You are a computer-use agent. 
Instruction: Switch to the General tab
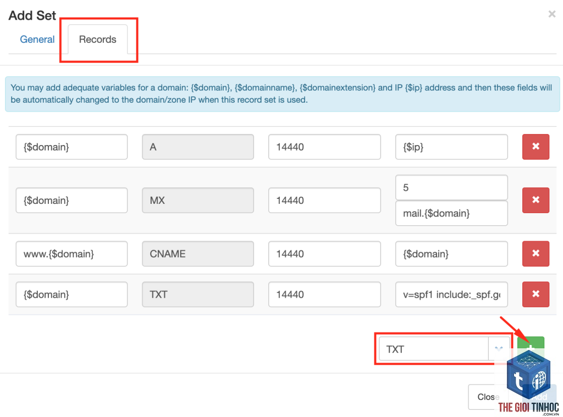(x=37, y=39)
